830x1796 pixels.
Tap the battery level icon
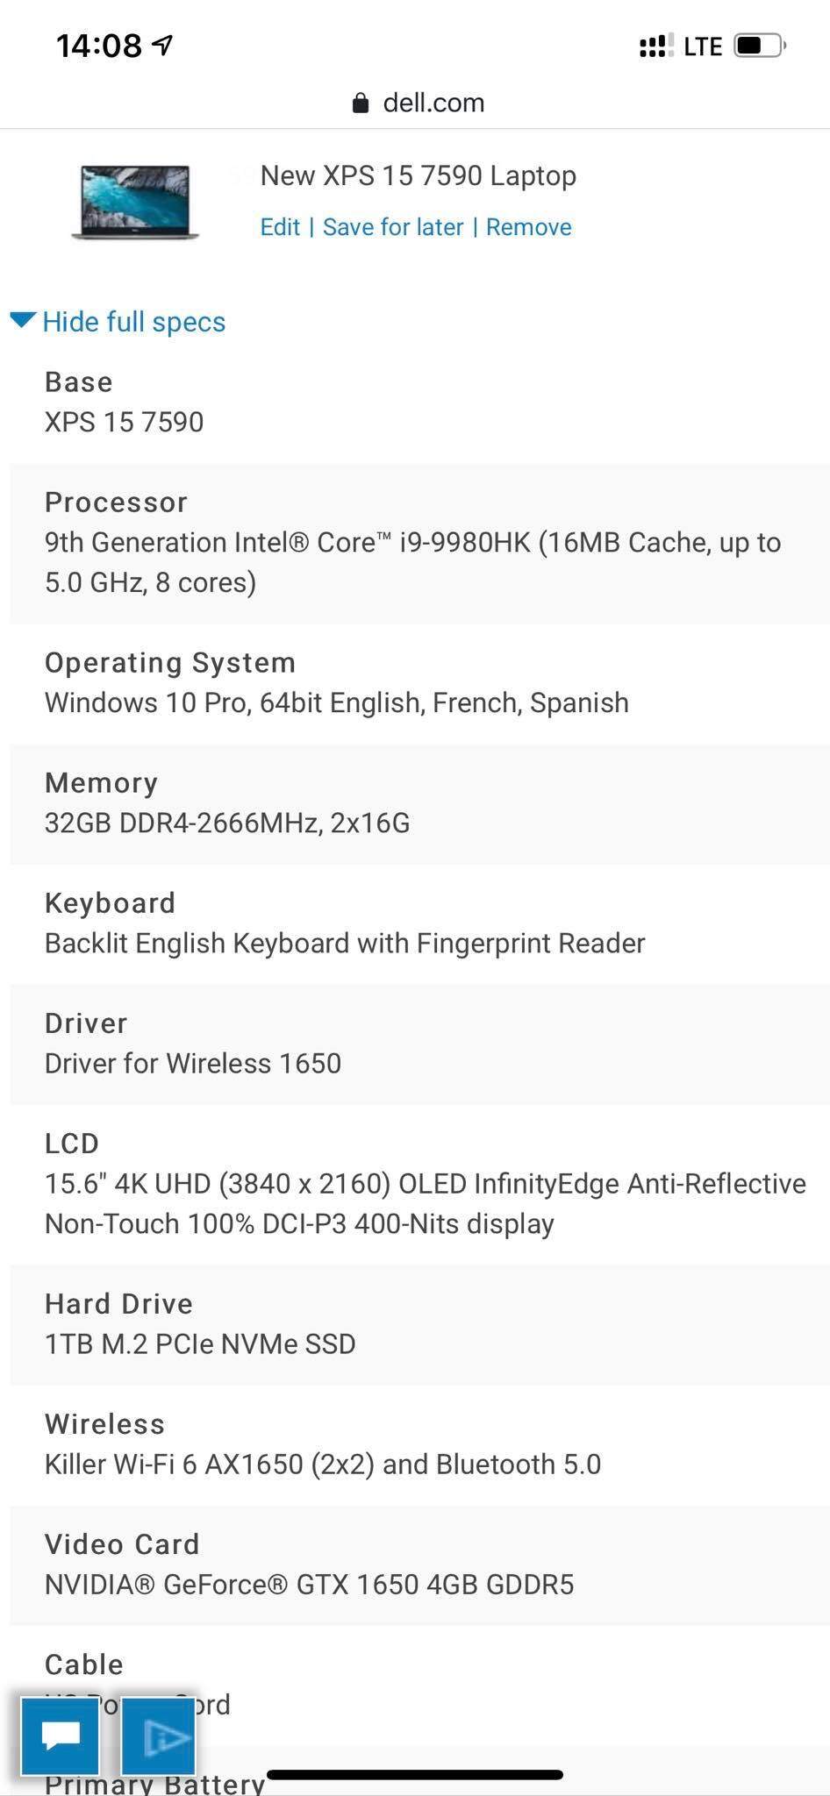pyautogui.click(x=759, y=46)
